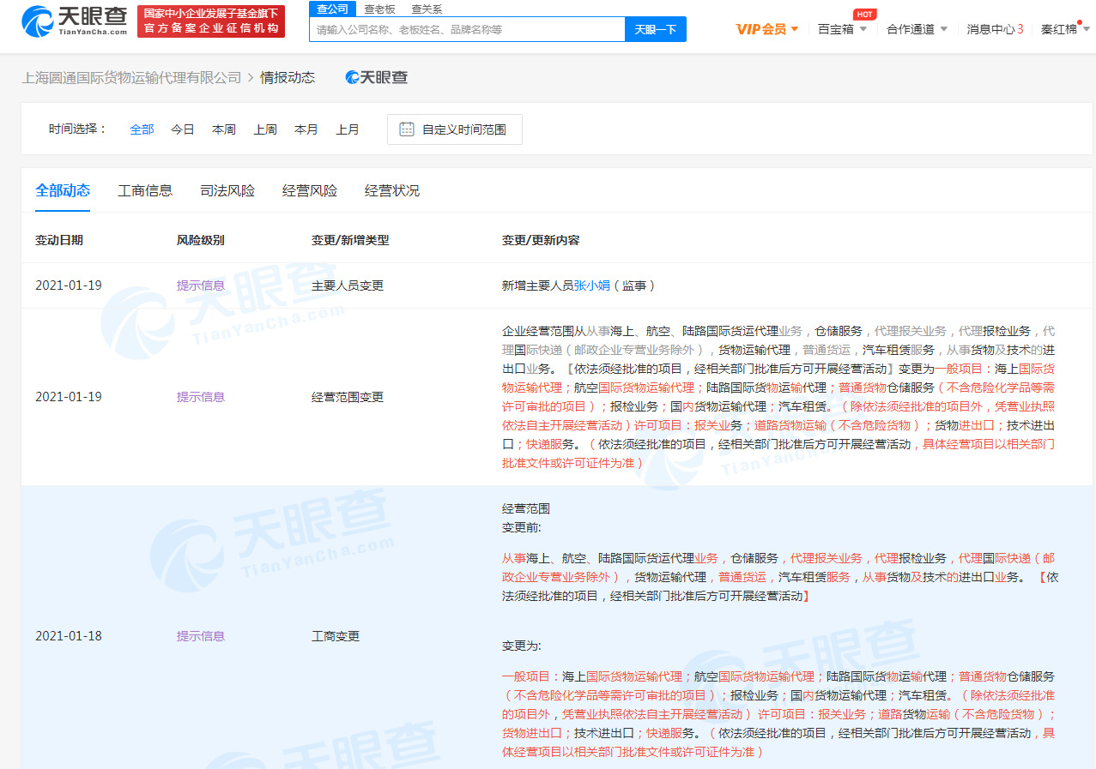Switch to the 经营风险 tab

coord(310,190)
